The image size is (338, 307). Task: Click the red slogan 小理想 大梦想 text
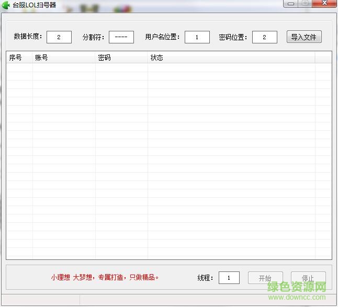(x=105, y=277)
